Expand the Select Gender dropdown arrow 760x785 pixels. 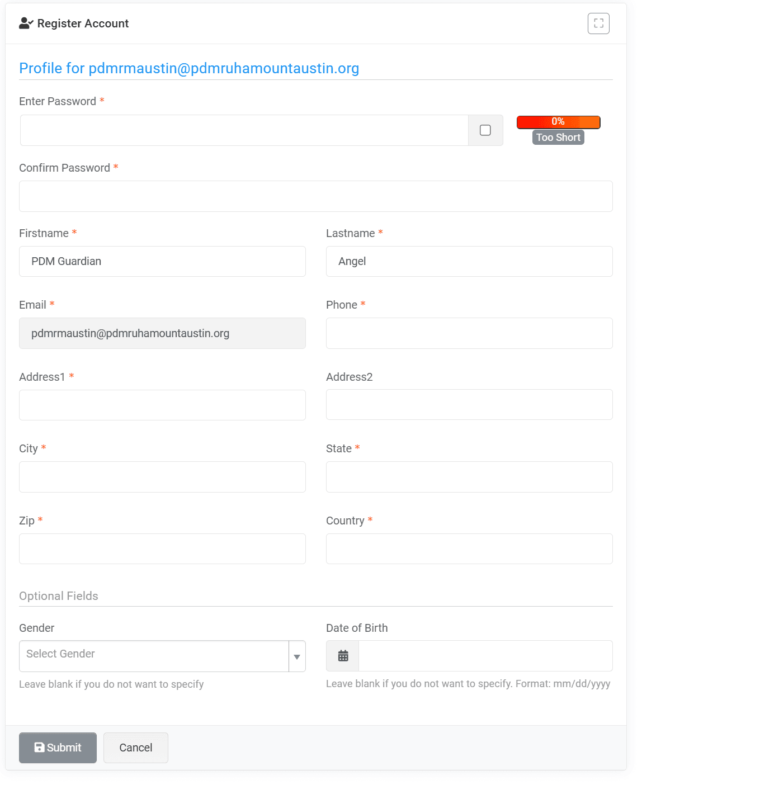(x=297, y=656)
